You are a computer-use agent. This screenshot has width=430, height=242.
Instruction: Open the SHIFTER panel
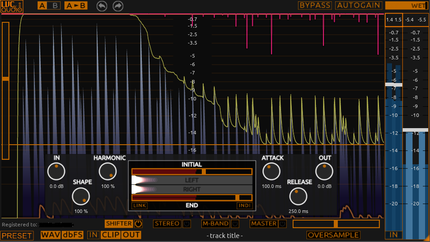coord(119,224)
